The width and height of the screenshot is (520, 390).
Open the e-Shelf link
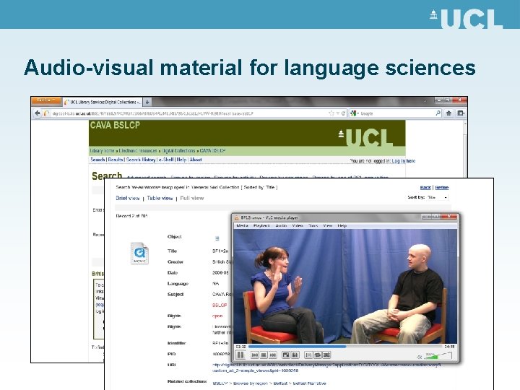(x=165, y=160)
